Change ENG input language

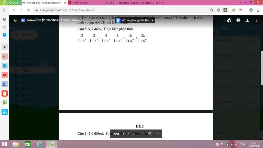(x=242, y=144)
